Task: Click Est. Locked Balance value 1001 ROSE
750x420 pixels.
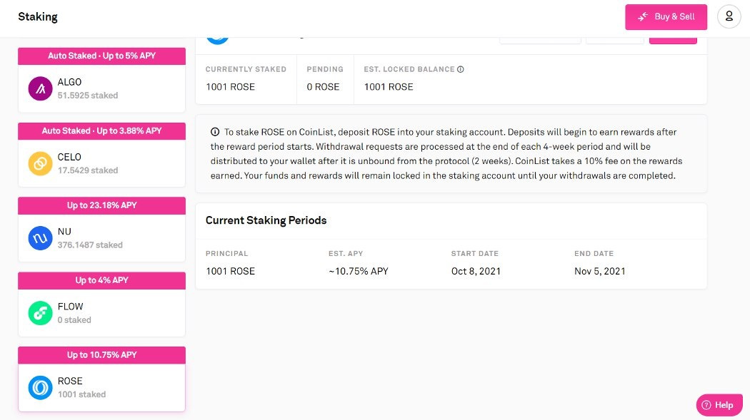Action: pyautogui.click(x=389, y=87)
